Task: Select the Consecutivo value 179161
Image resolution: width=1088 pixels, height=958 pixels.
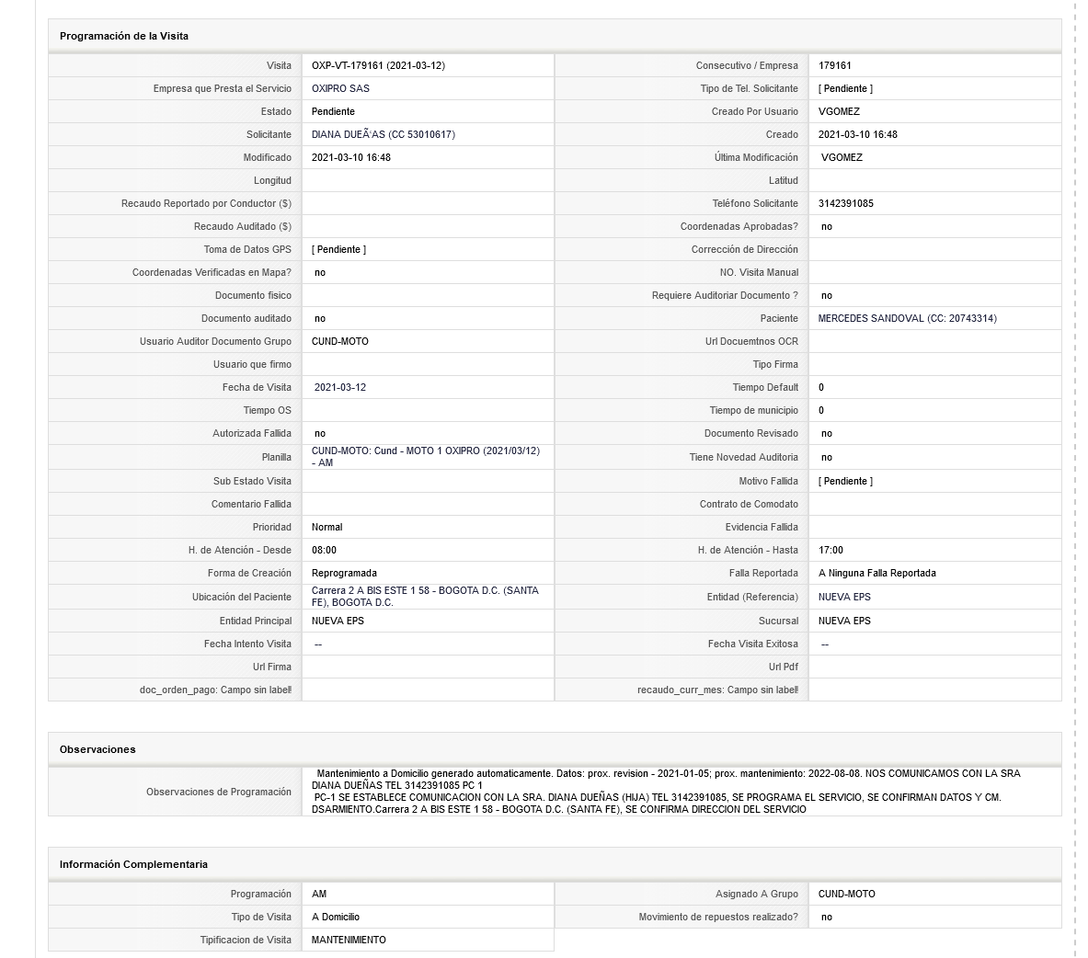Action: tap(835, 65)
